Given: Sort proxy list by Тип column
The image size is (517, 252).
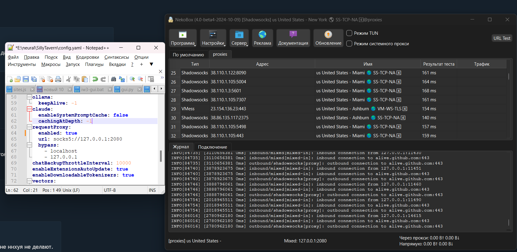Looking at the screenshot, I should (195, 64).
